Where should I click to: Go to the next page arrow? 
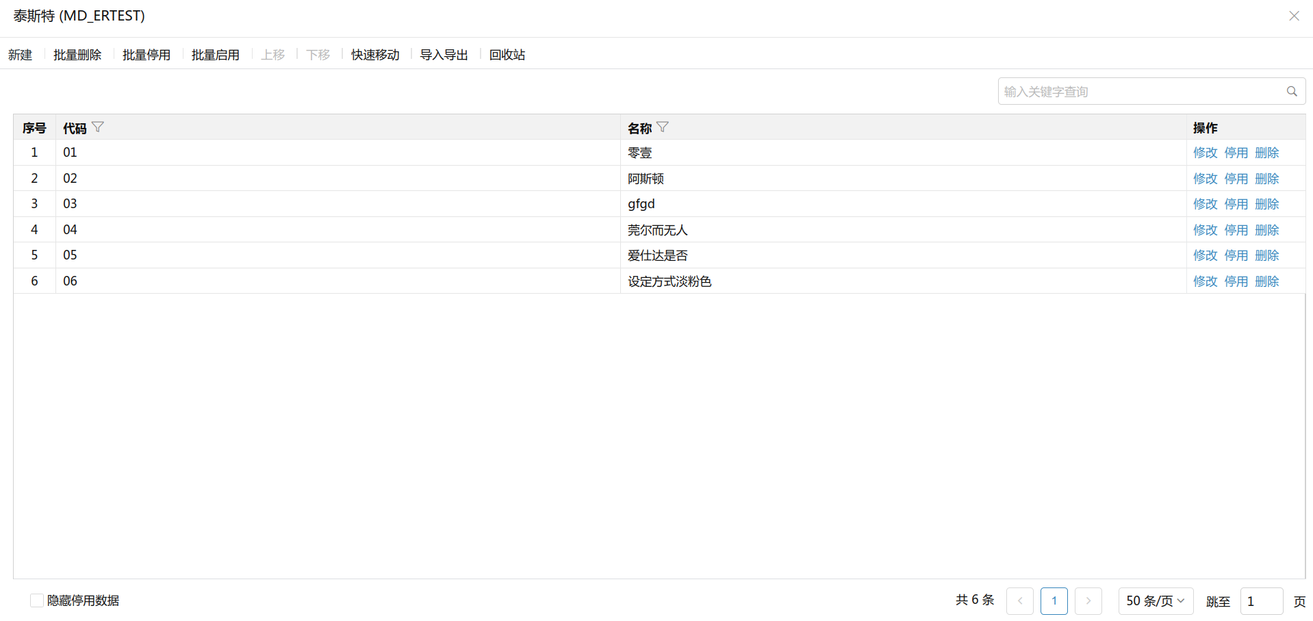[1088, 600]
